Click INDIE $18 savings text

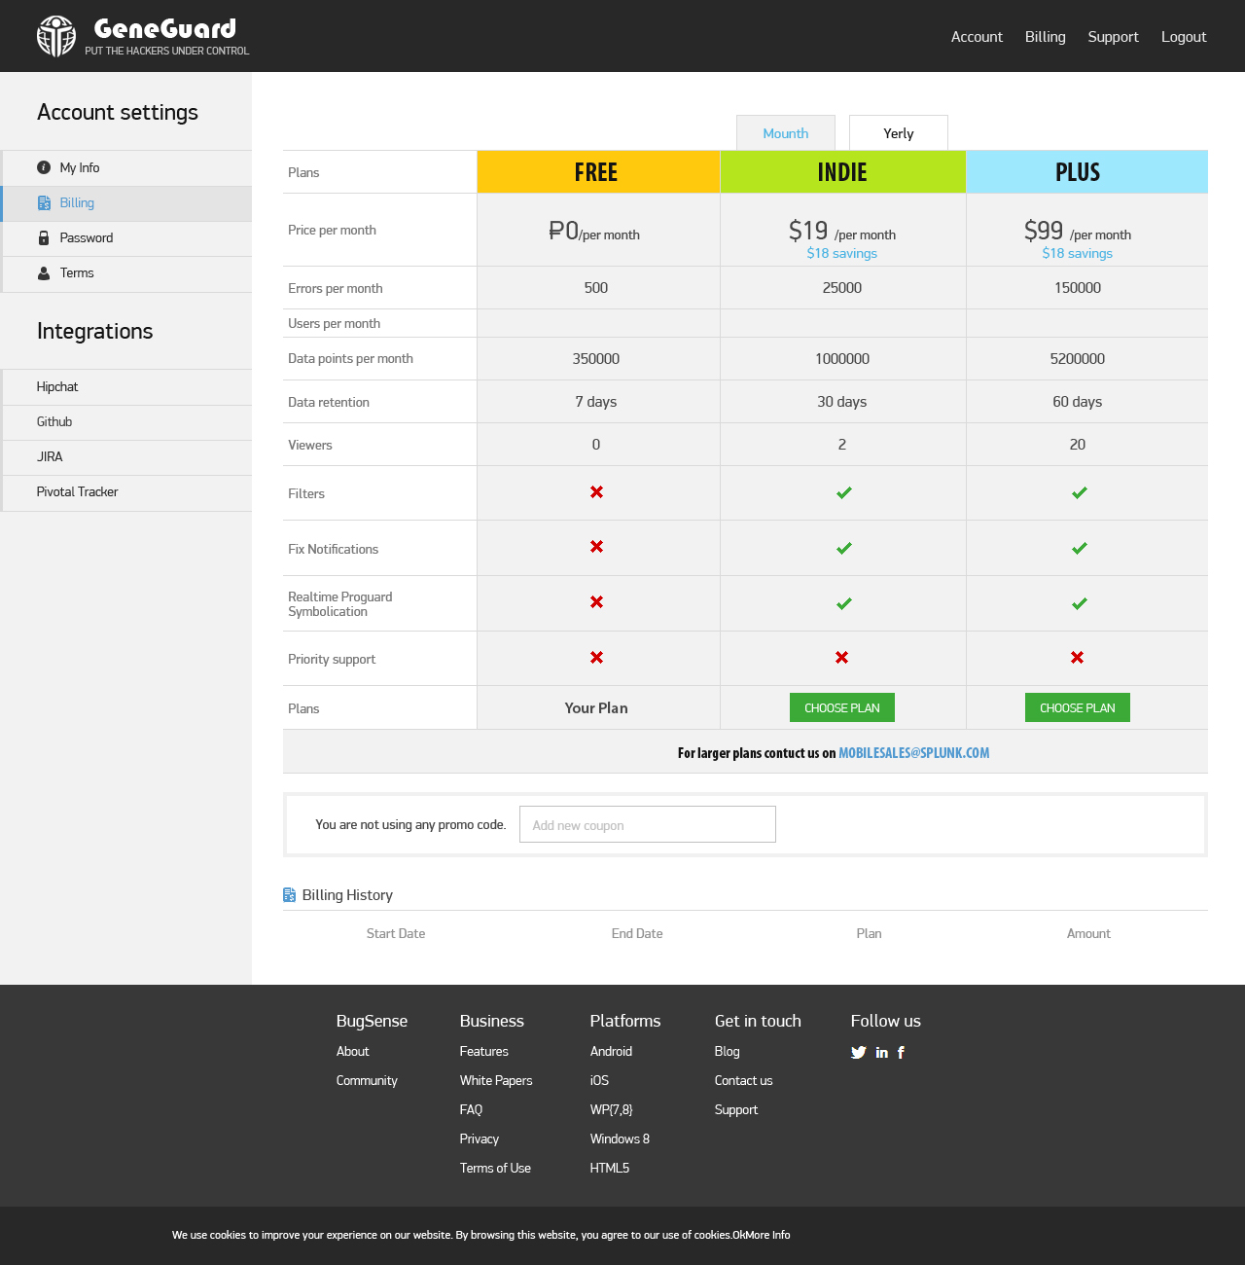tap(842, 253)
